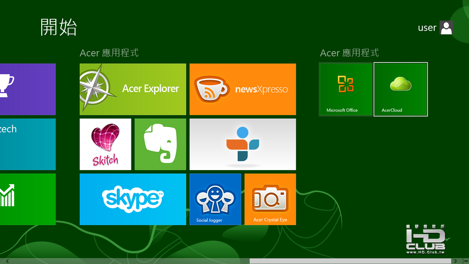This screenshot has height=264, width=469.
Task: Launch the Skype tile
Action: [x=133, y=199]
